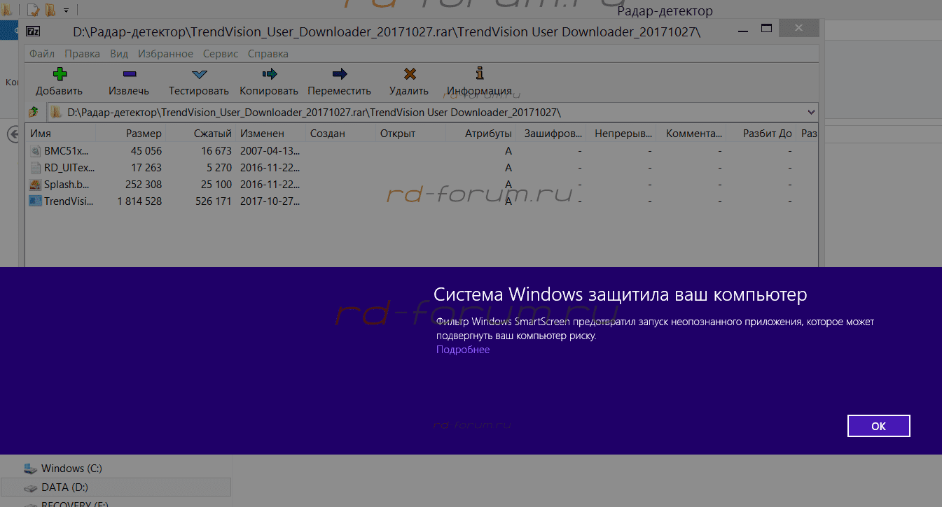Sort by the Сжатый column header
Viewport: 942px width, 507px height.
(x=200, y=134)
